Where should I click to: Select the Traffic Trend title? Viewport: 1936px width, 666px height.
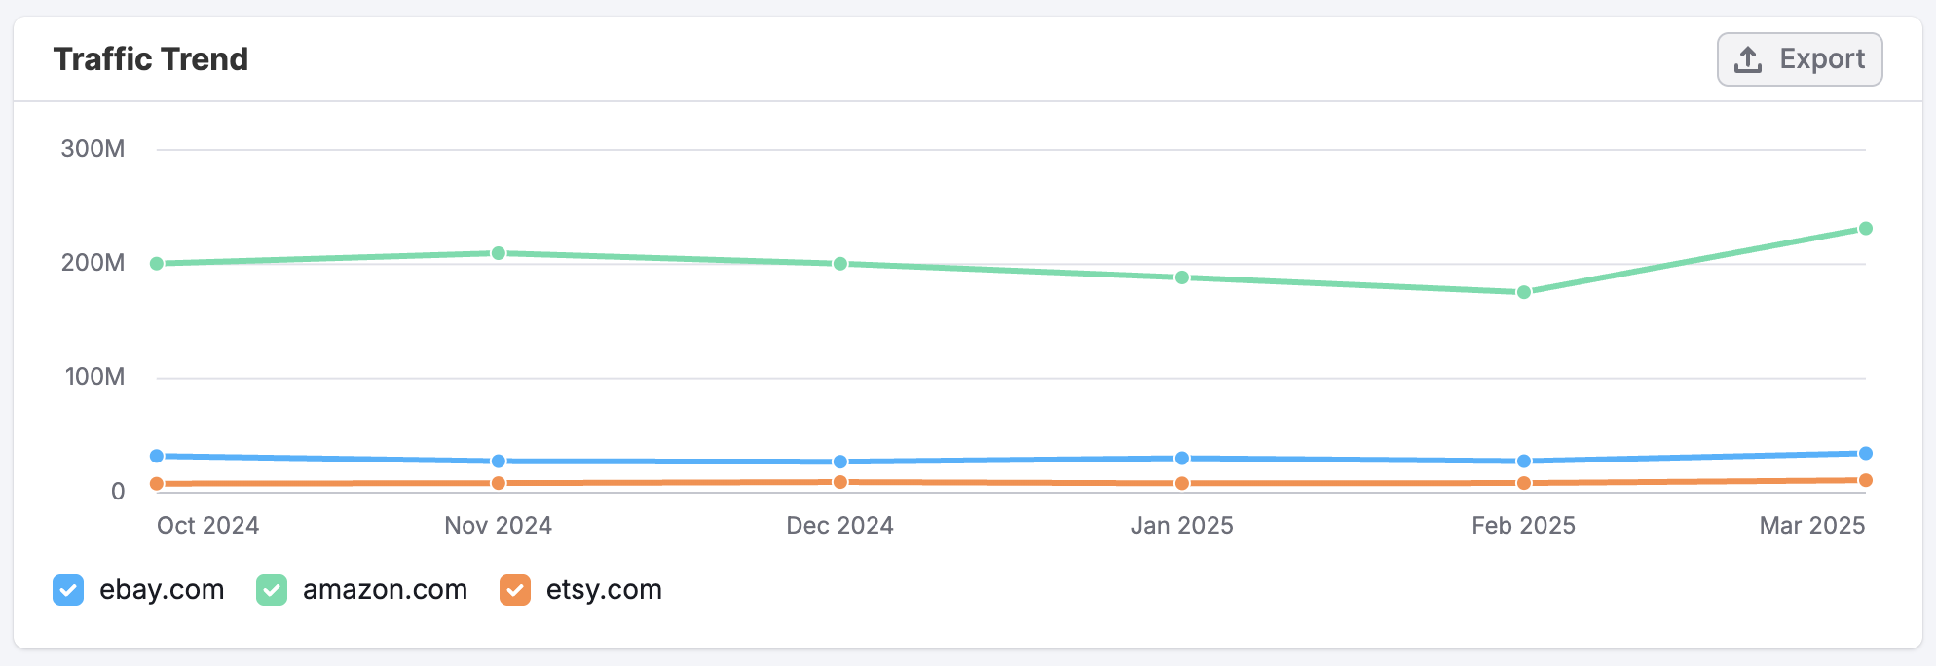[151, 58]
